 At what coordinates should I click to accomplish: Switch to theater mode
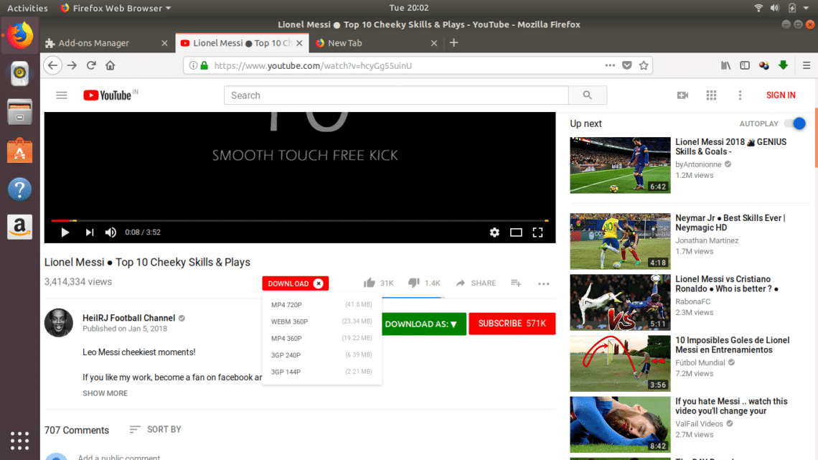516,233
